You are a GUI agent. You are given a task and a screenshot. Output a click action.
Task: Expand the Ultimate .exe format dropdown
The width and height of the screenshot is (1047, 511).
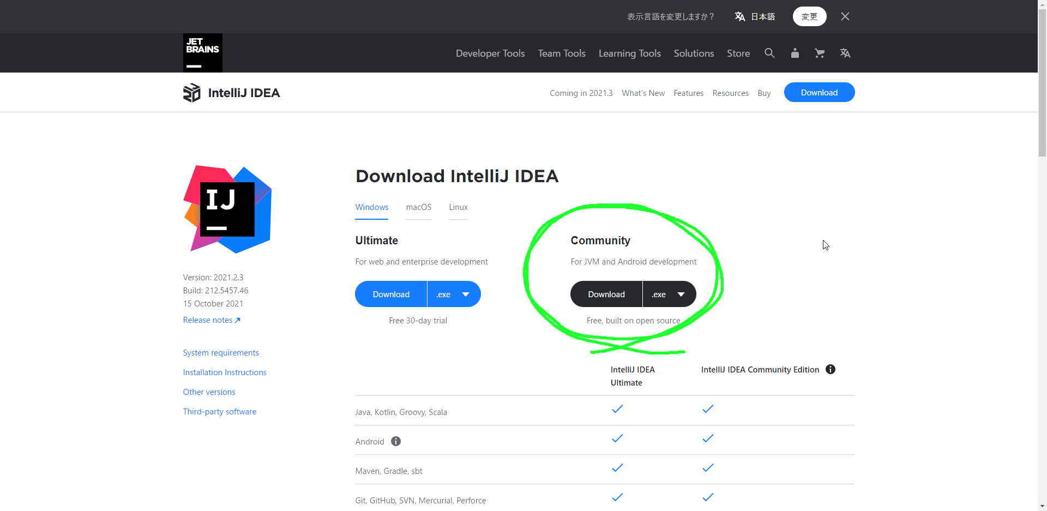[x=454, y=294]
